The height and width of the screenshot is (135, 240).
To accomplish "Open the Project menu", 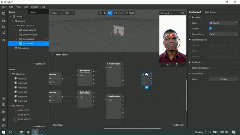I will tap(34, 7).
